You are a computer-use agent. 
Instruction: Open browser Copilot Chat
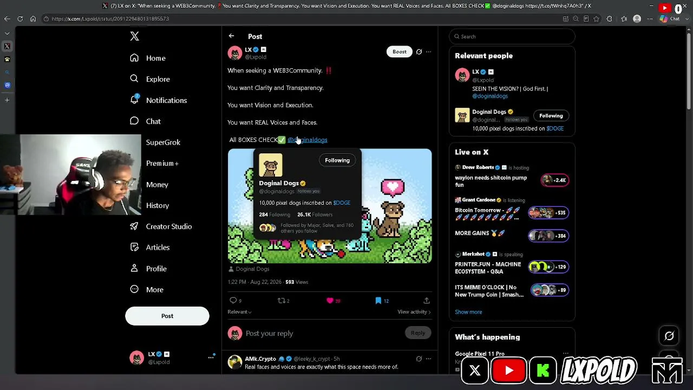coord(669,19)
